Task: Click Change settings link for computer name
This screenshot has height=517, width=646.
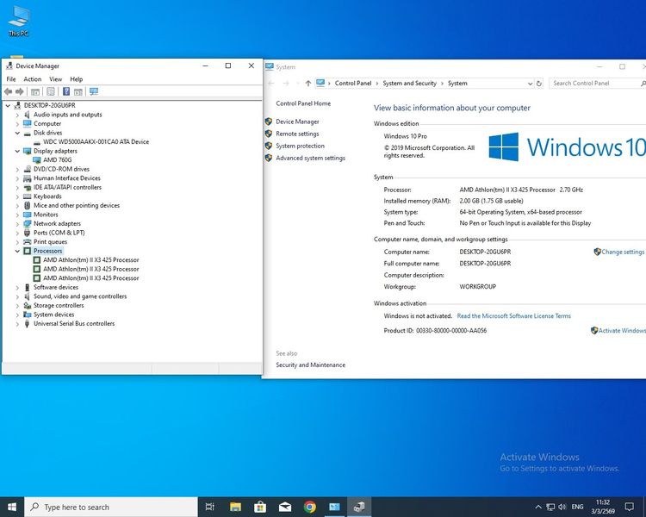Action: [623, 252]
